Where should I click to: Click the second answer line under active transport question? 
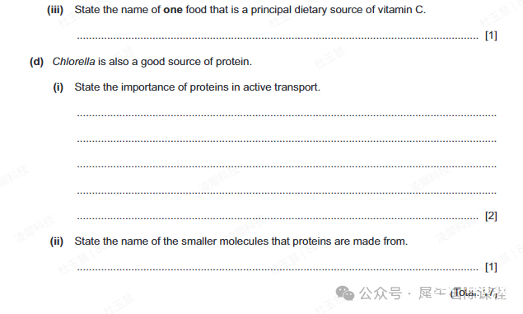pyautogui.click(x=287, y=141)
